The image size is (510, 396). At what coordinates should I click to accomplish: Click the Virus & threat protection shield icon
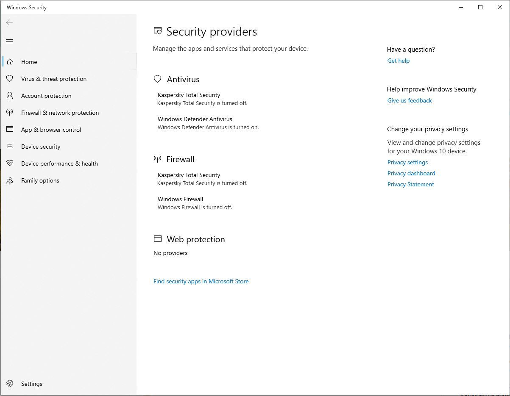[x=10, y=79]
